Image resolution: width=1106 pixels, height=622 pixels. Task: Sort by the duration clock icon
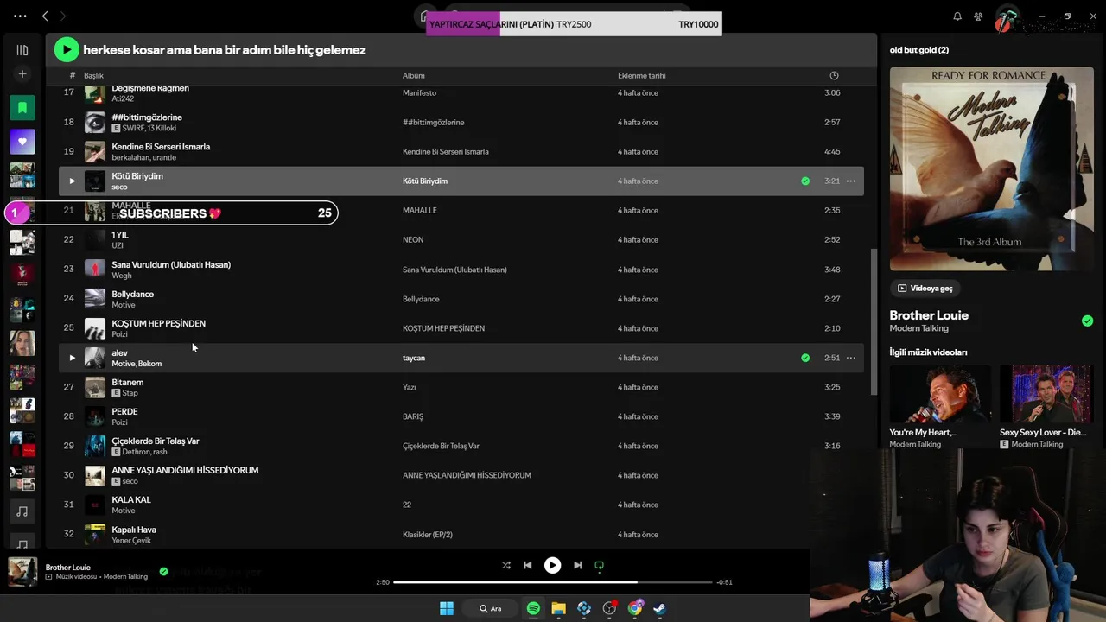point(834,75)
